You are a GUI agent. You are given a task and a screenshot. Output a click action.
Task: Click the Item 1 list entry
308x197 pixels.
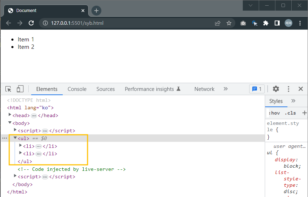pos(26,40)
